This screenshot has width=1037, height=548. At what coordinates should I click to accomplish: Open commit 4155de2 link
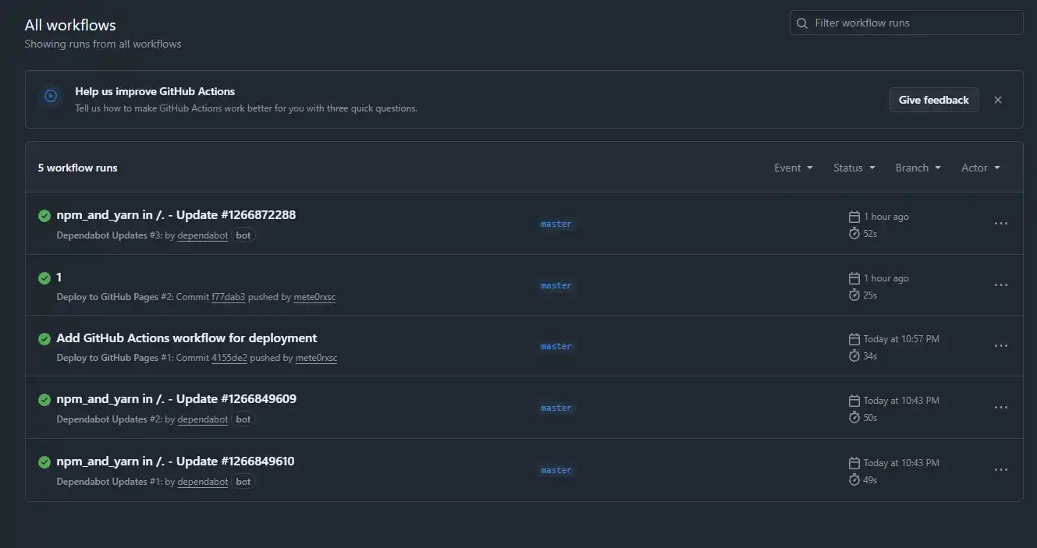point(229,358)
